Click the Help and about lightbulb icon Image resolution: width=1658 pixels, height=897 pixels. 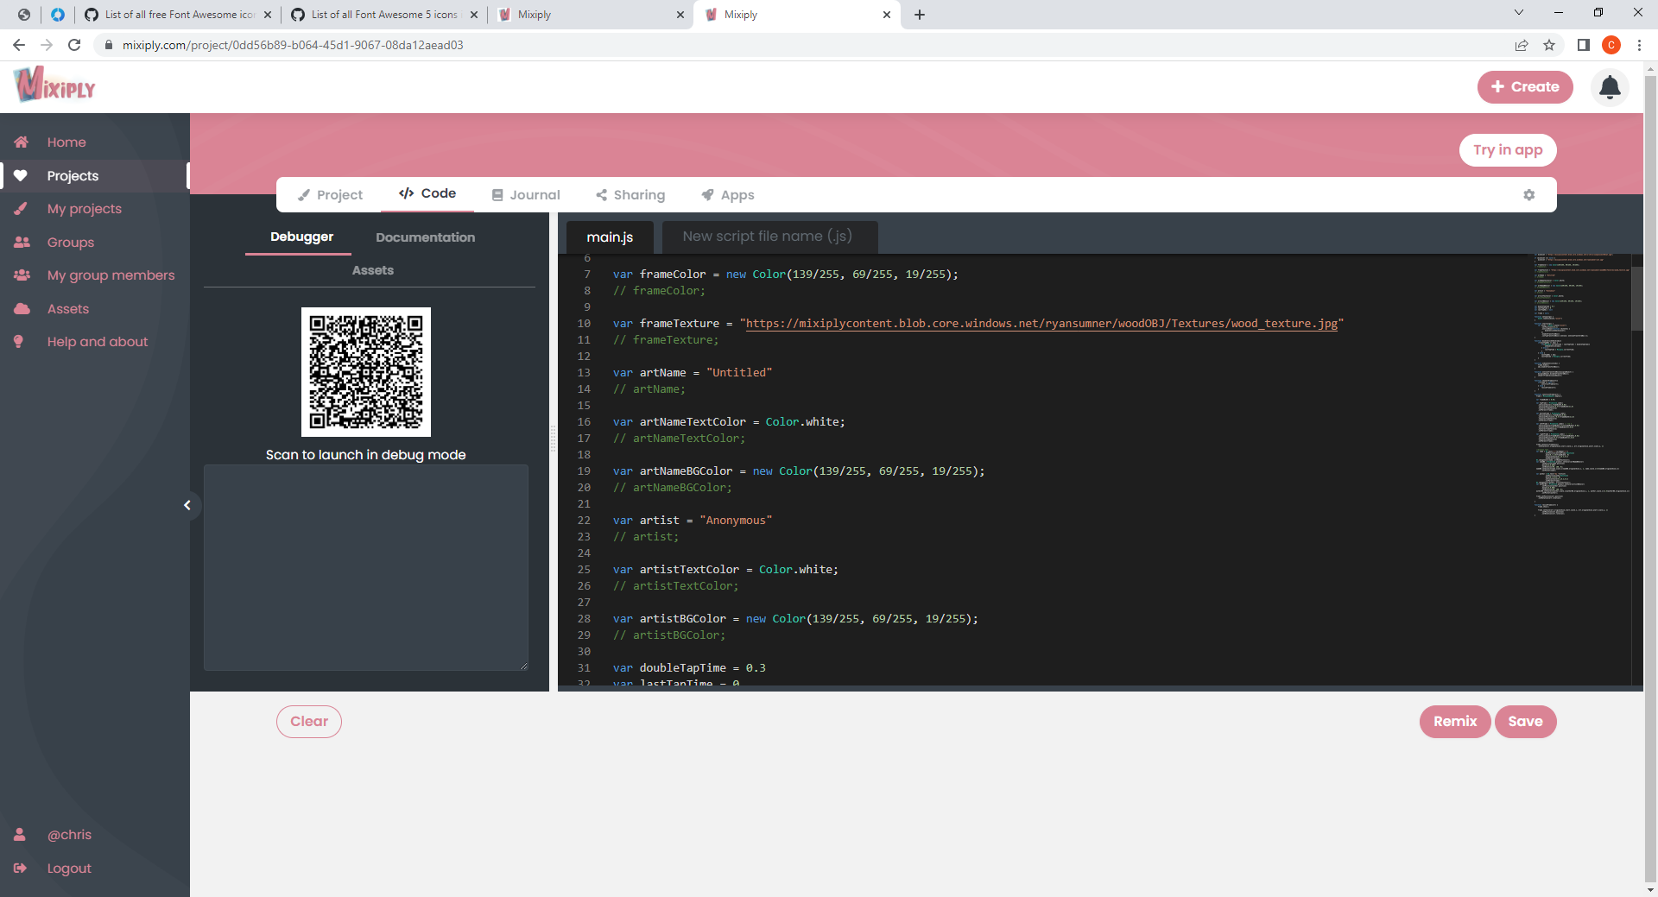tap(19, 342)
